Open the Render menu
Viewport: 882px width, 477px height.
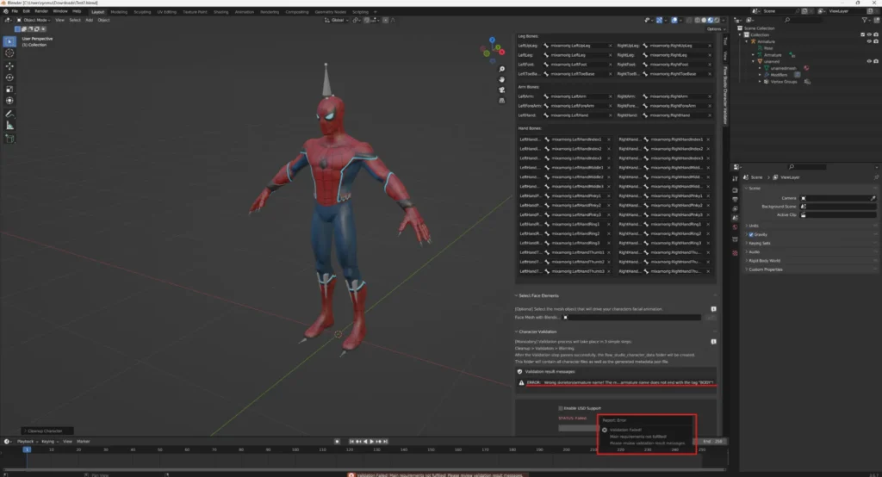(x=40, y=11)
